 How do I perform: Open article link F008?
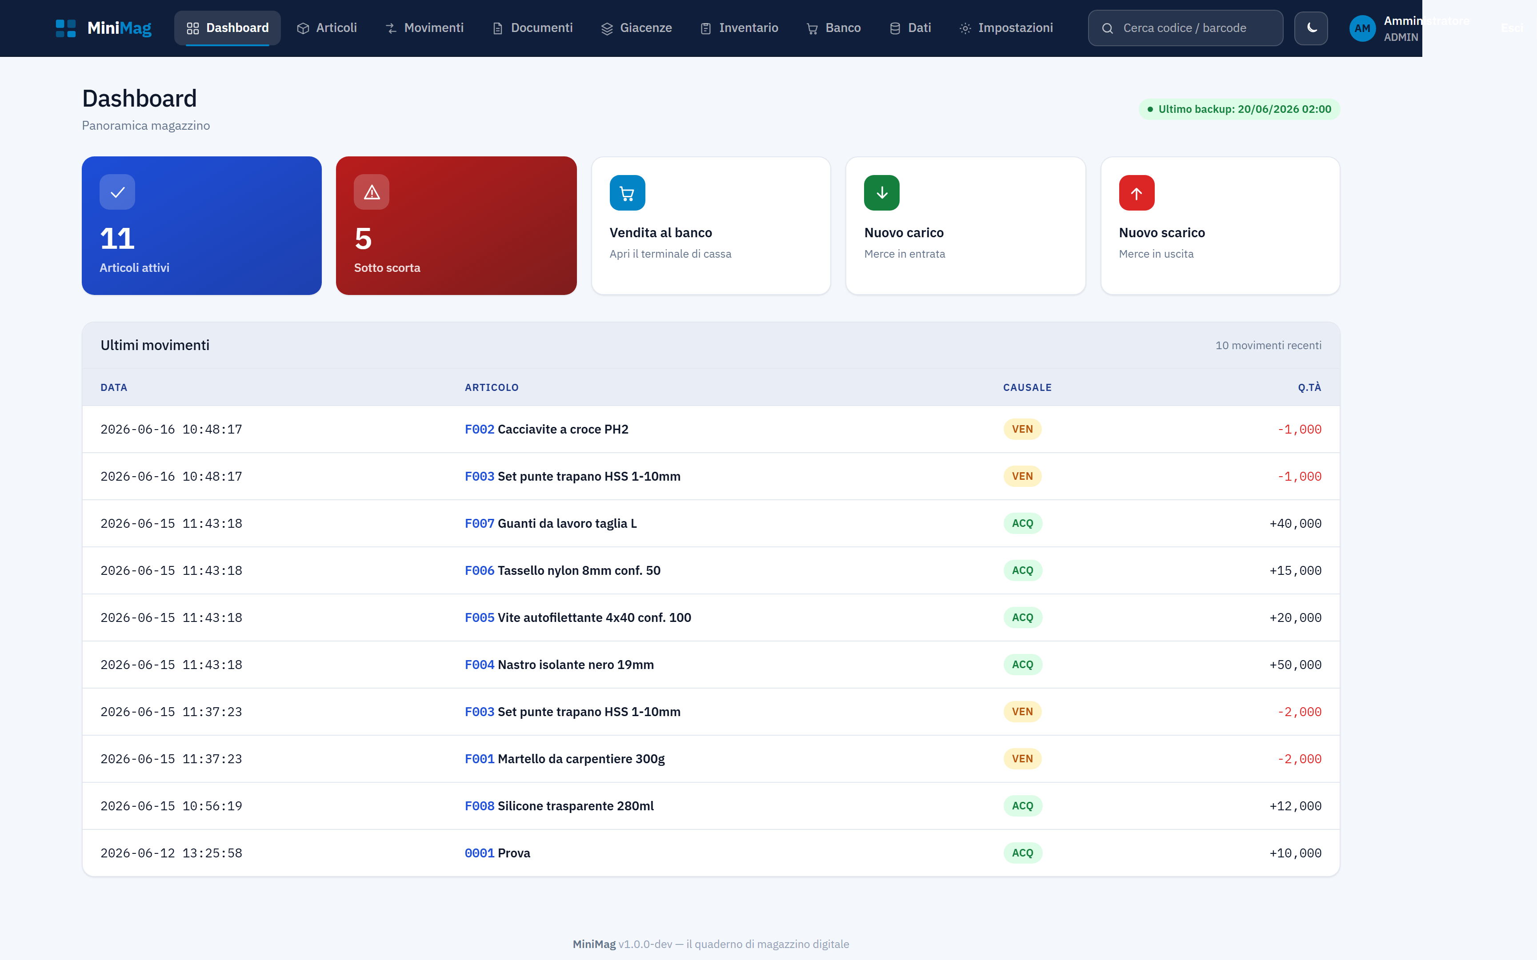[480, 806]
